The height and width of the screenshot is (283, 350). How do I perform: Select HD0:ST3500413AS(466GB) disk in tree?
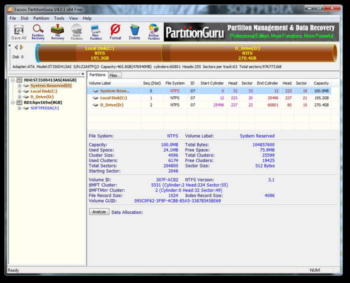click(50, 80)
